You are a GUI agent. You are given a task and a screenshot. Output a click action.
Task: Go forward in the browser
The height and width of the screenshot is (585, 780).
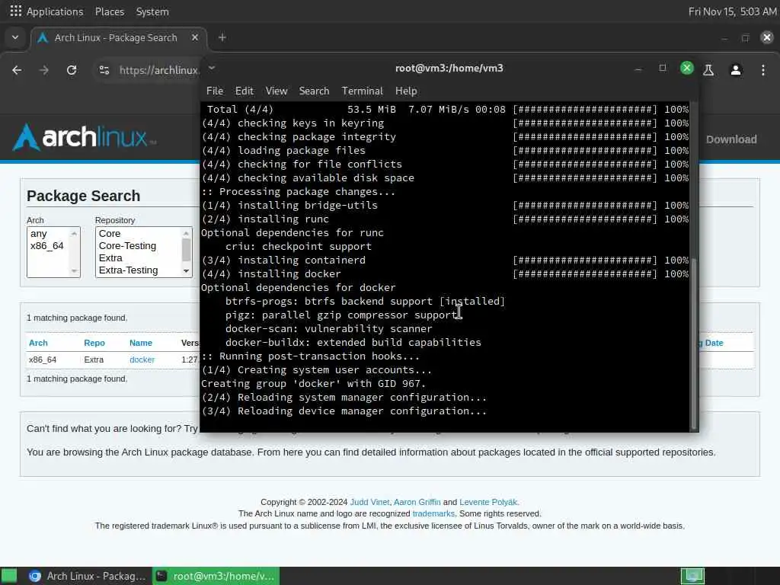coord(43,70)
